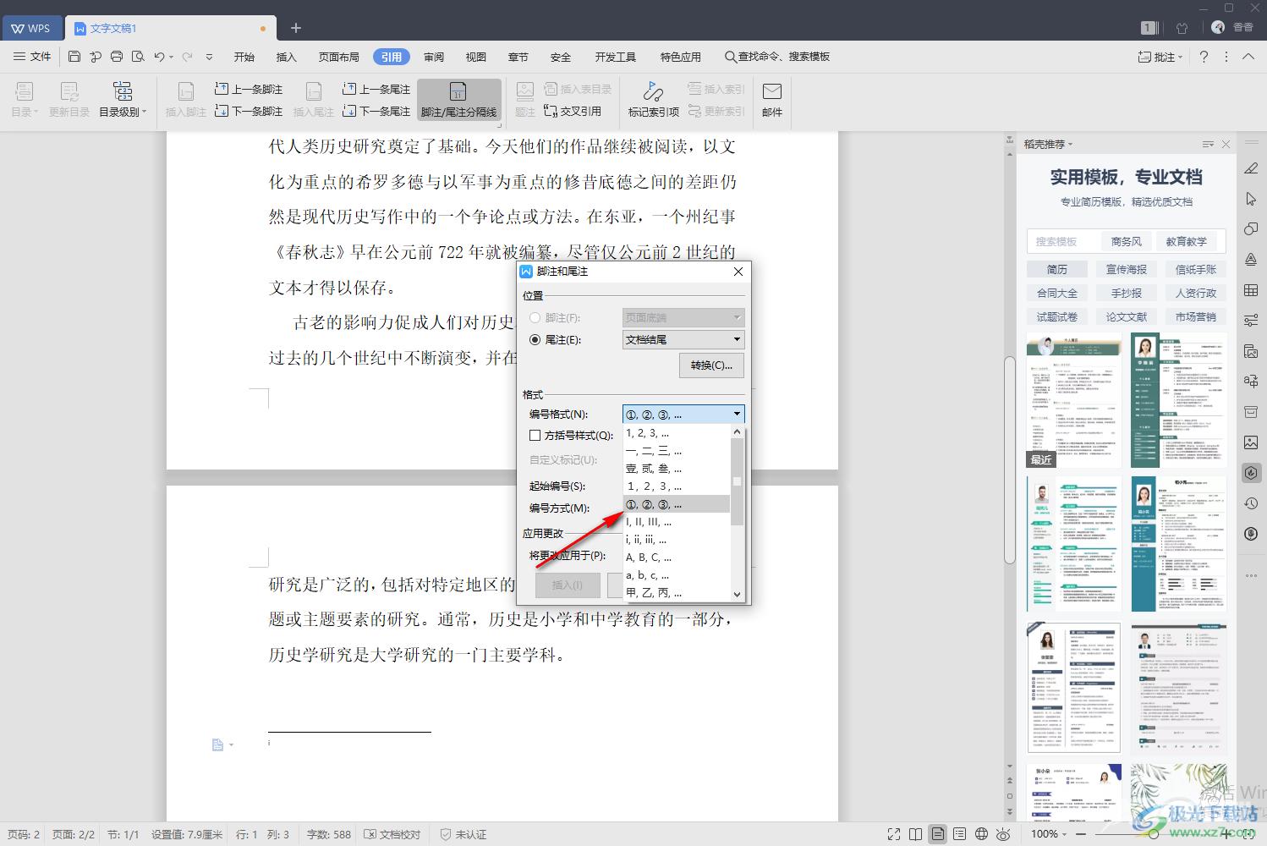The width and height of the screenshot is (1267, 846).
Task: Click the picture icon in right sidebar
Action: point(1251,442)
